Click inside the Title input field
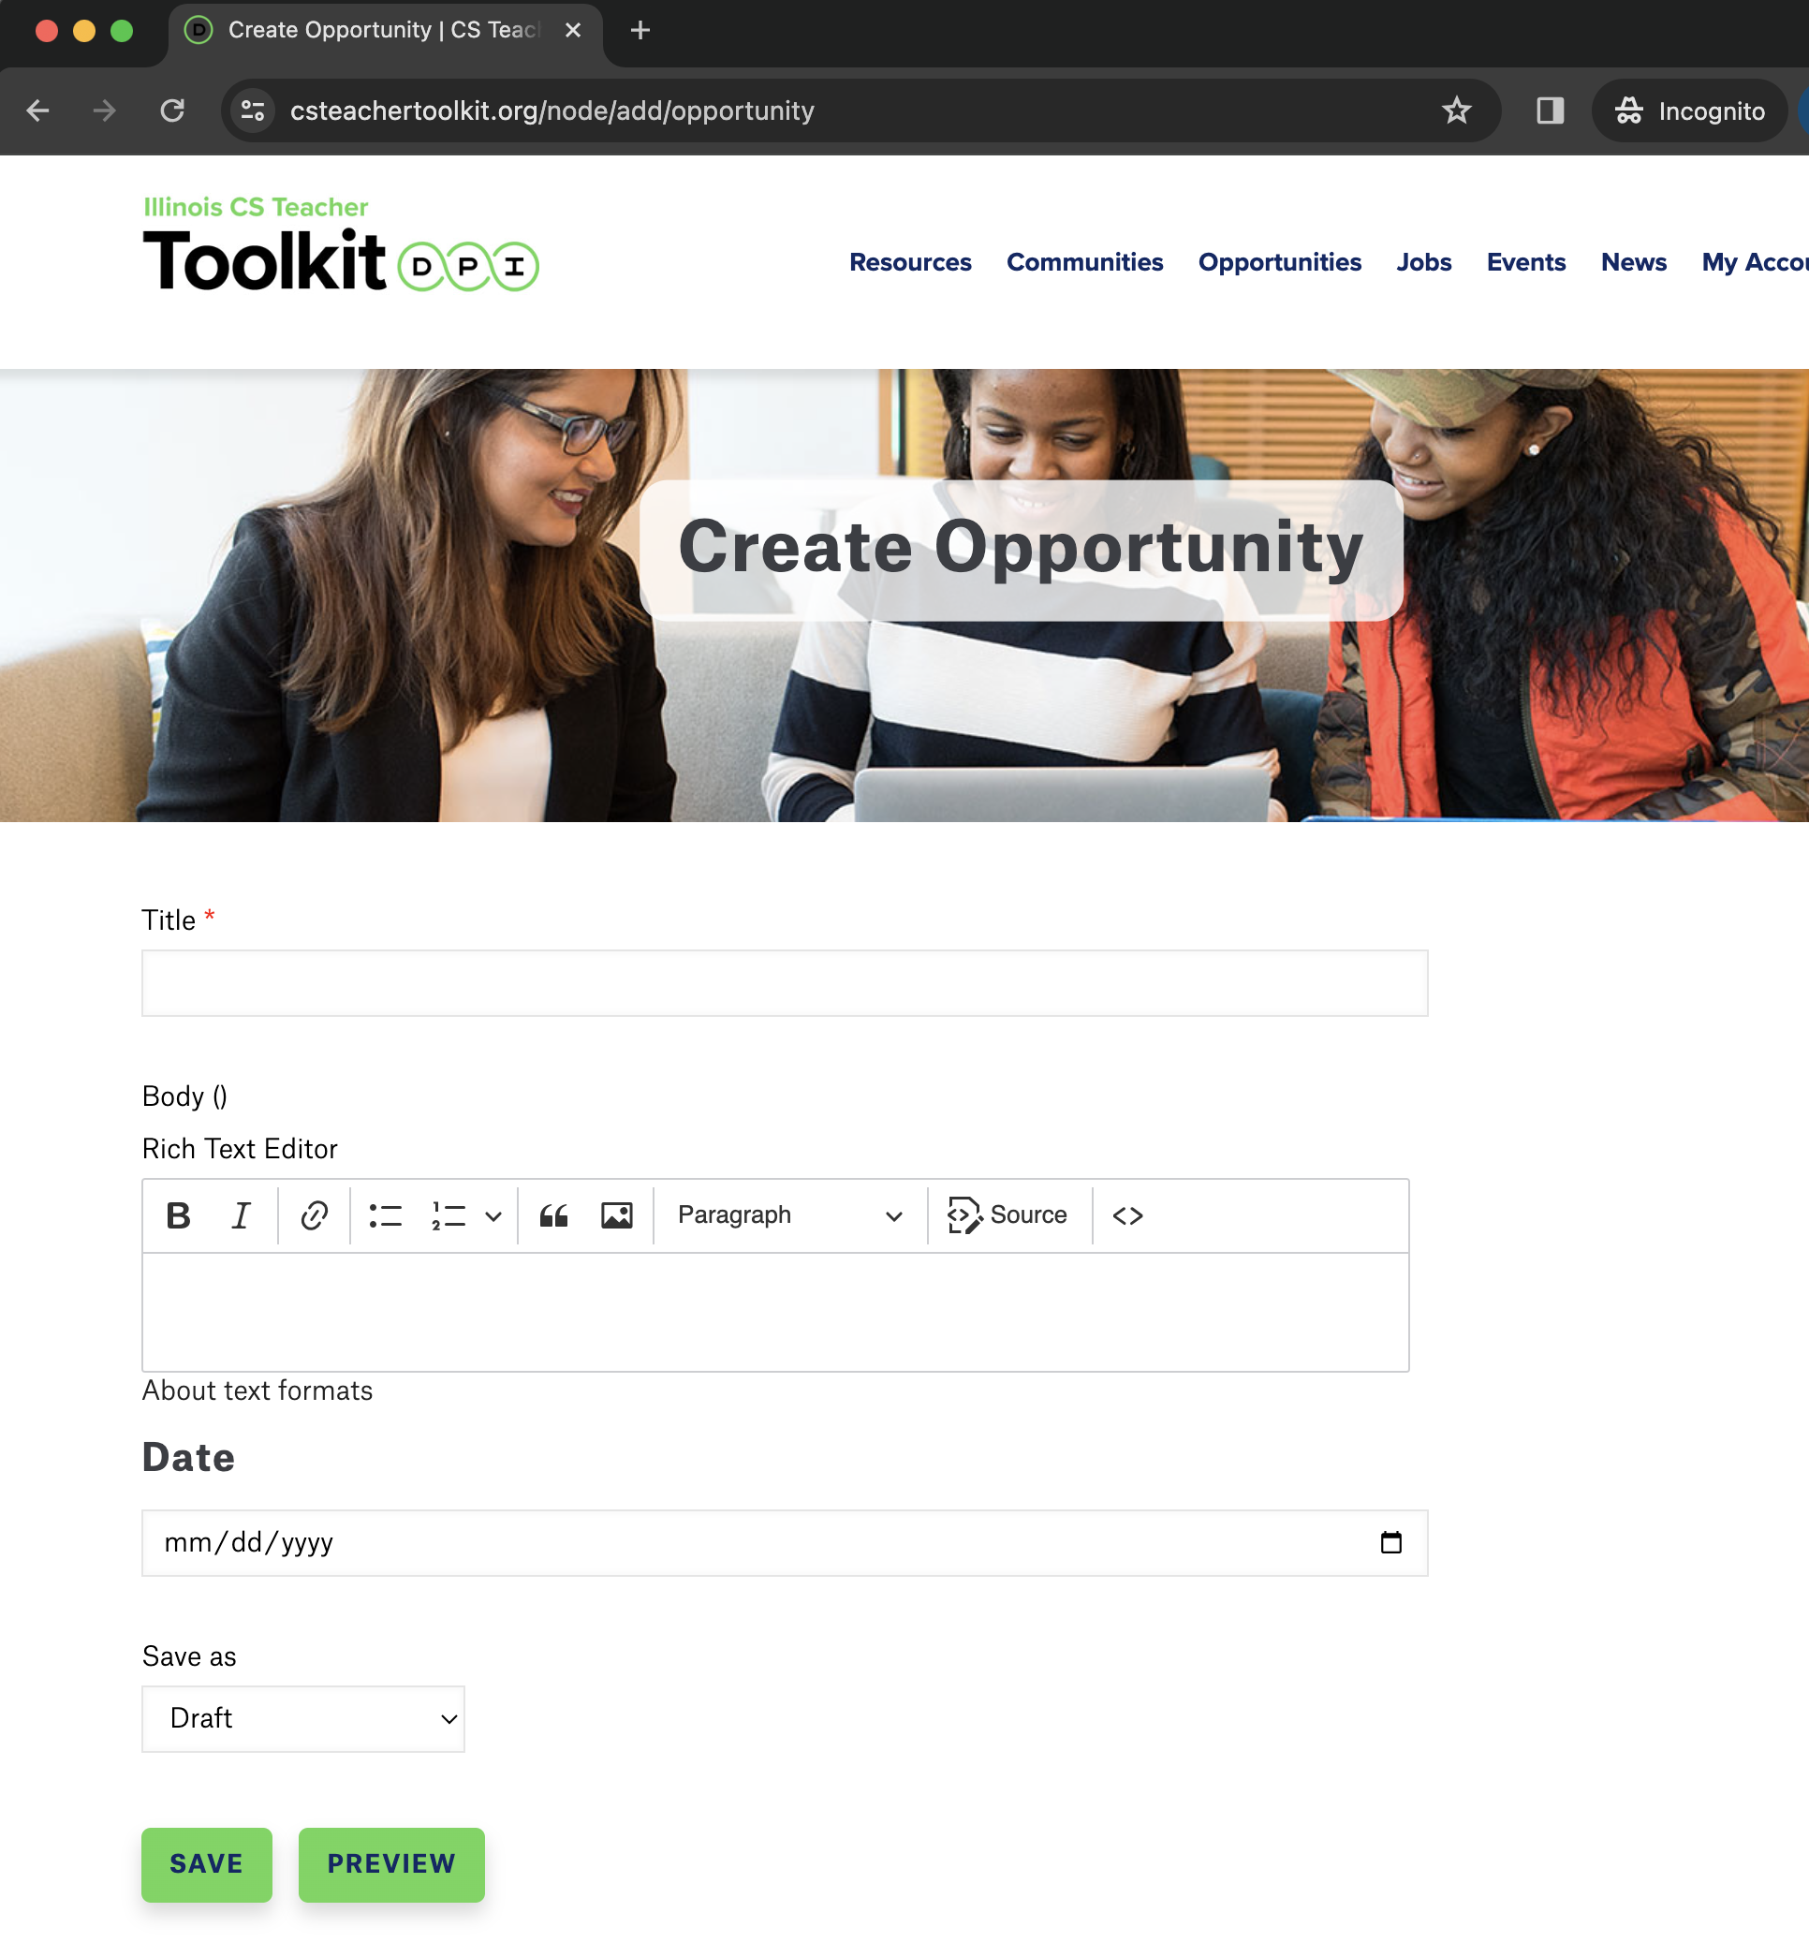Image resolution: width=1809 pixels, height=1957 pixels. tap(783, 982)
